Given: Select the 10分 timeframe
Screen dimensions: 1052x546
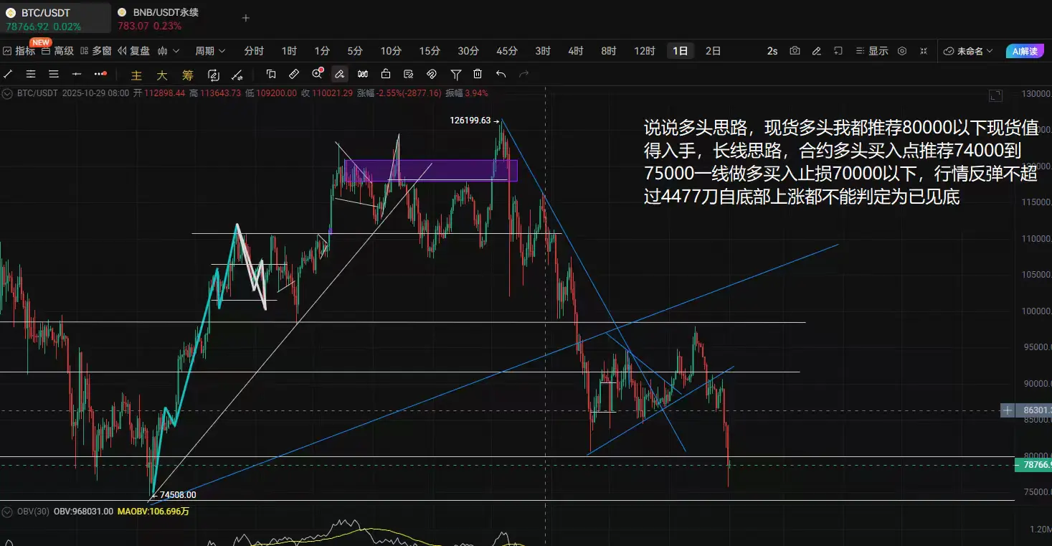Looking at the screenshot, I should pyautogui.click(x=391, y=51).
